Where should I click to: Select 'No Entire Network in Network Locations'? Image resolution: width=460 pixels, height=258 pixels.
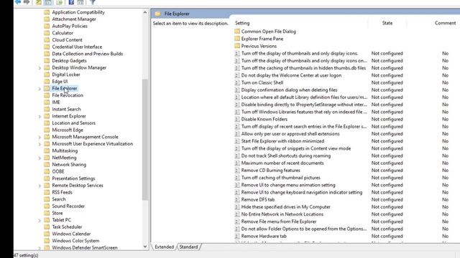(282, 214)
